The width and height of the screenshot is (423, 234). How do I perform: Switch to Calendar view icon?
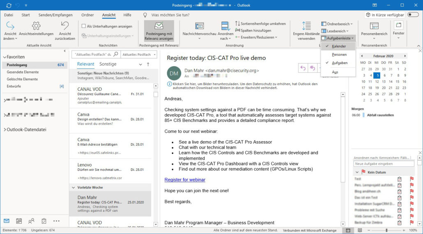19,221
